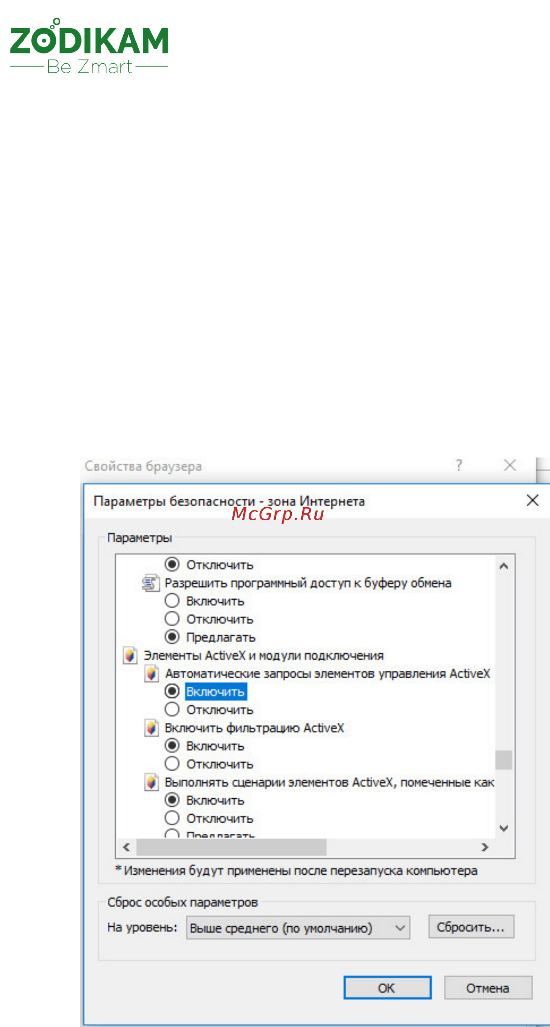Screen dimensions: 550x1027
Task: Close the Свойства браузера window
Action: click(x=510, y=465)
